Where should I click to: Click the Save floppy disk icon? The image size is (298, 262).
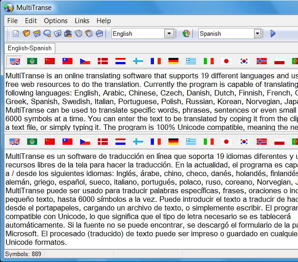pyautogui.click(x=37, y=33)
